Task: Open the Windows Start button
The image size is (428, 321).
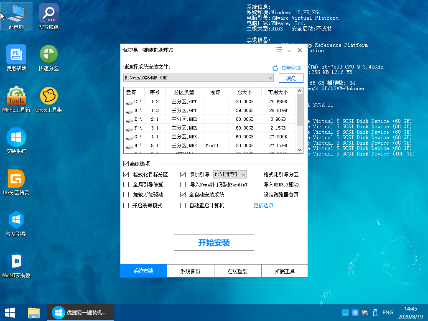Action: [10, 313]
